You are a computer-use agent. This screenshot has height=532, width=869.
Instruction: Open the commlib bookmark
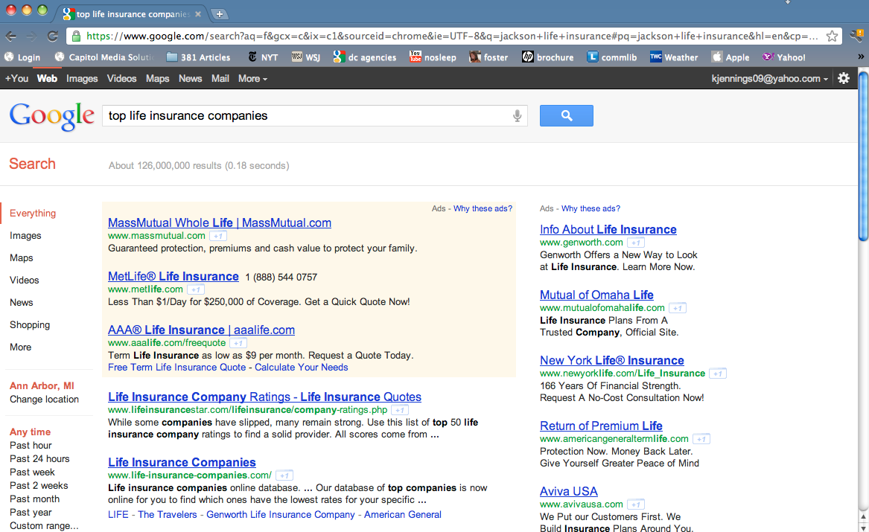612,57
